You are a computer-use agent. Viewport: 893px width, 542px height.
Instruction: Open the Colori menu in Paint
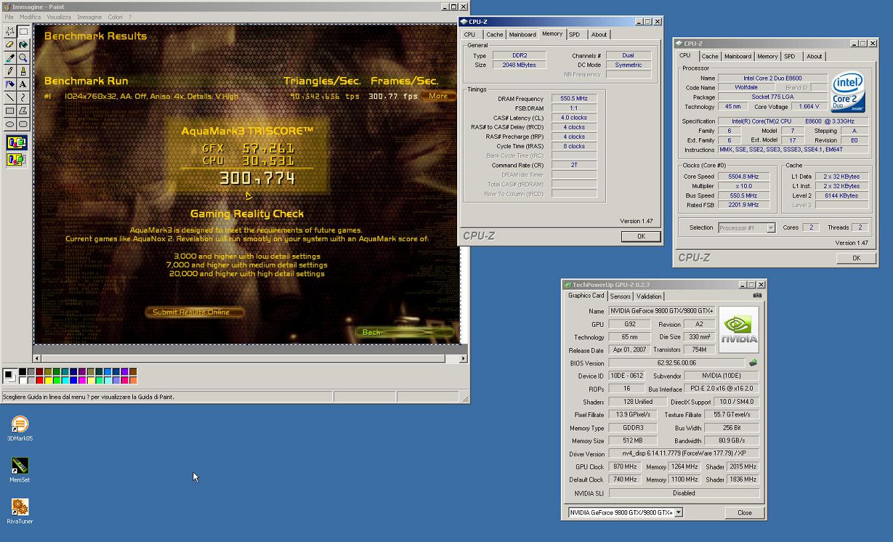click(x=115, y=17)
